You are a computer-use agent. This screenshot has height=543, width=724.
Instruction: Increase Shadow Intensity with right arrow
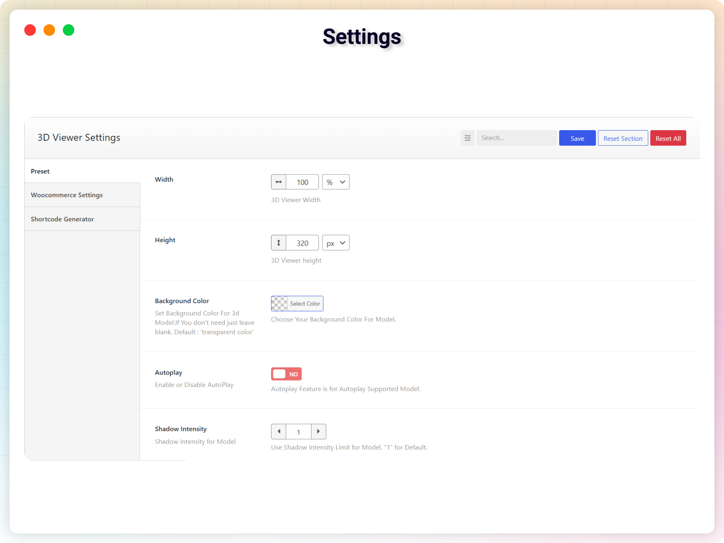point(318,431)
